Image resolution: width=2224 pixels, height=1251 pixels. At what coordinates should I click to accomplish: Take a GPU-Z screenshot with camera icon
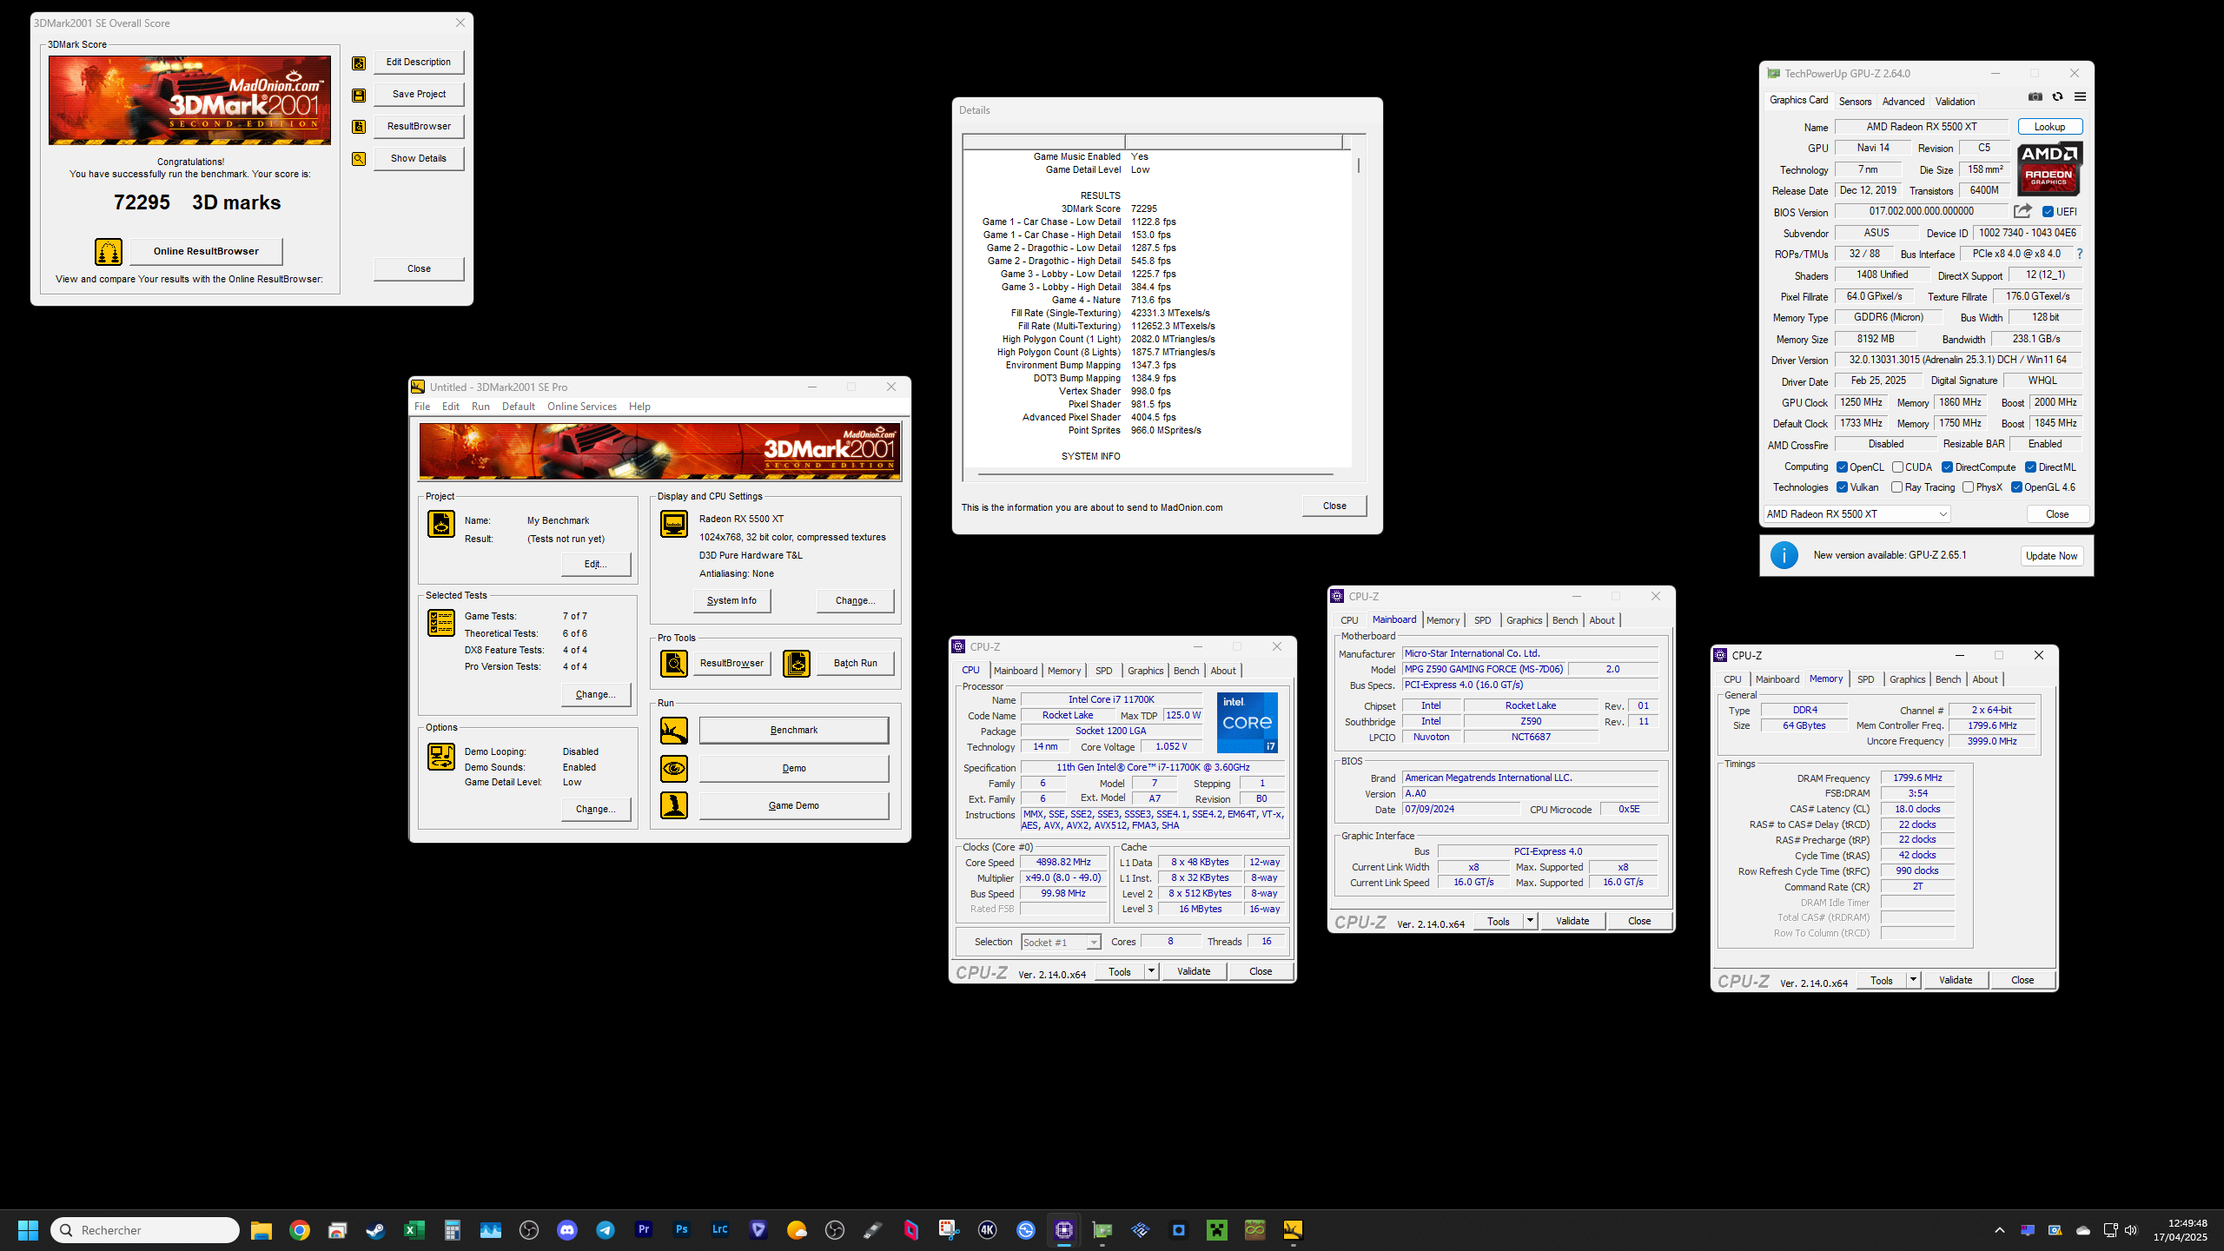[2035, 97]
